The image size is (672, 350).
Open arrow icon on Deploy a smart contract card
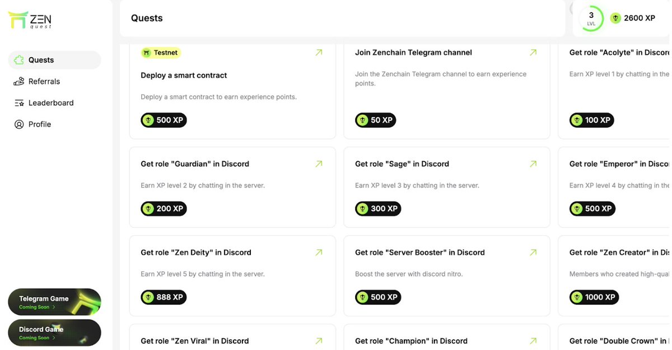pos(319,53)
